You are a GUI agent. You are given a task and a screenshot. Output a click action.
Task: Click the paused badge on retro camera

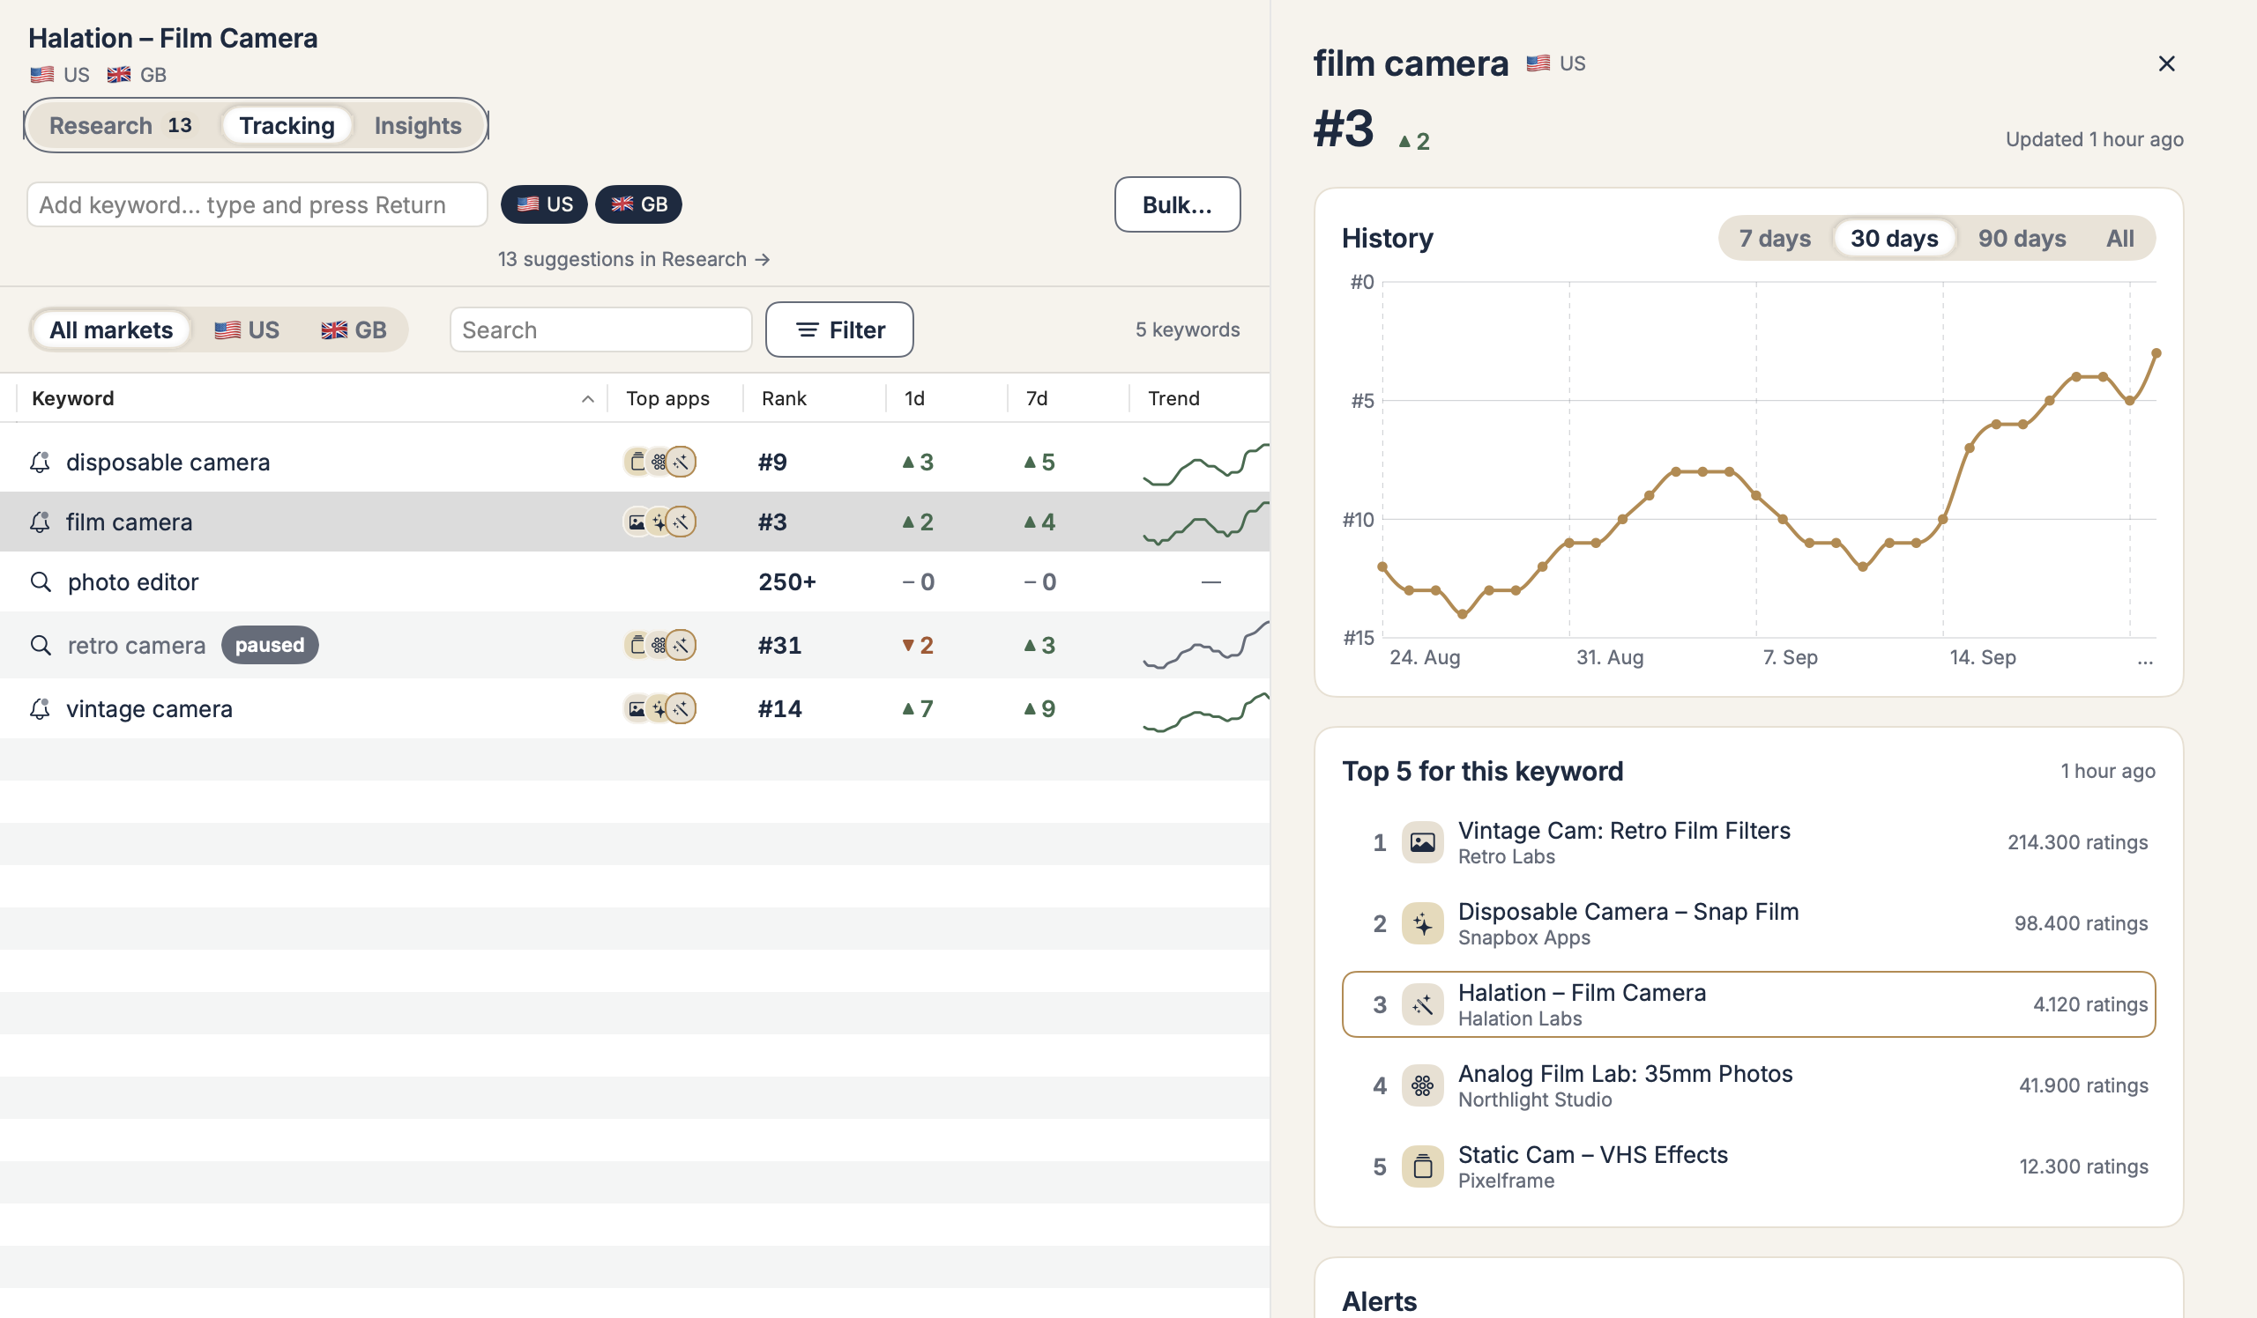click(270, 644)
